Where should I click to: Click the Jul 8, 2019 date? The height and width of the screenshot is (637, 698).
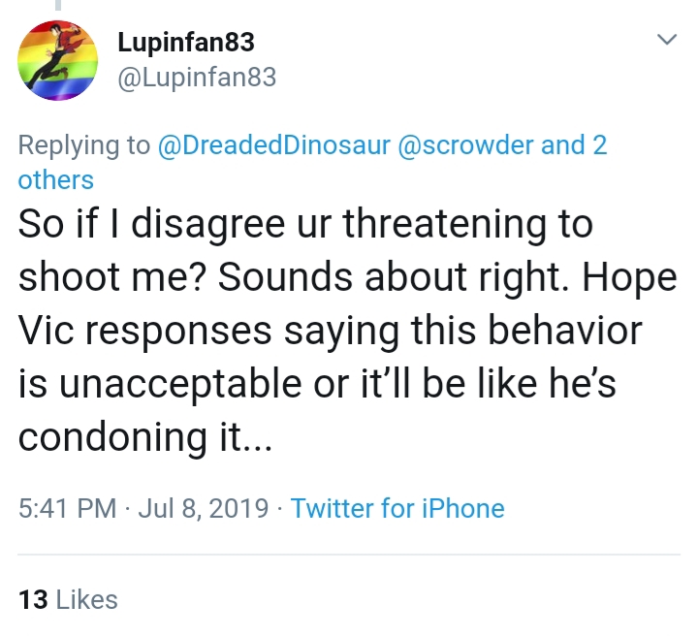click(204, 508)
